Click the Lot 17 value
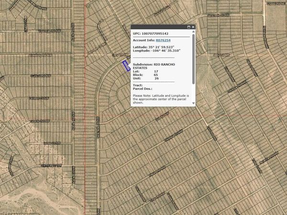Viewport: 287px width, 215px height. click(x=156, y=71)
